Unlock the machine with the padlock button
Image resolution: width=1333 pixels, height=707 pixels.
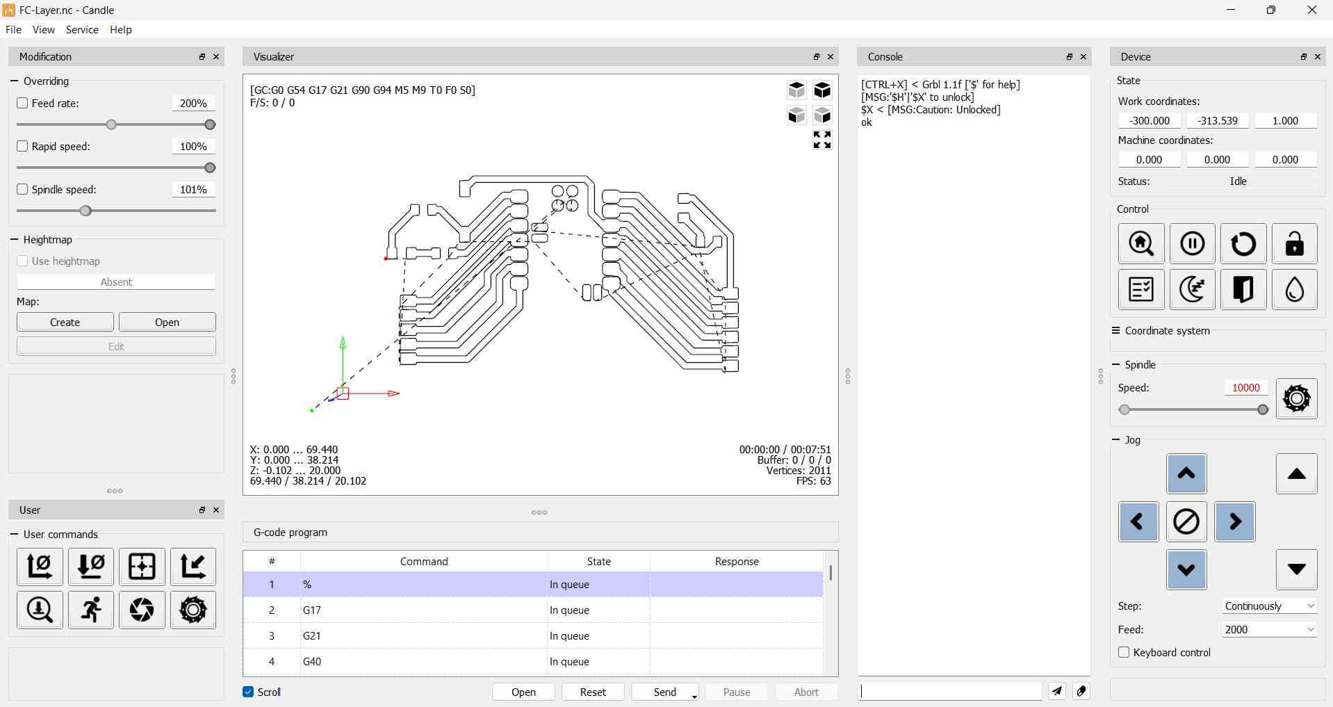(x=1295, y=243)
